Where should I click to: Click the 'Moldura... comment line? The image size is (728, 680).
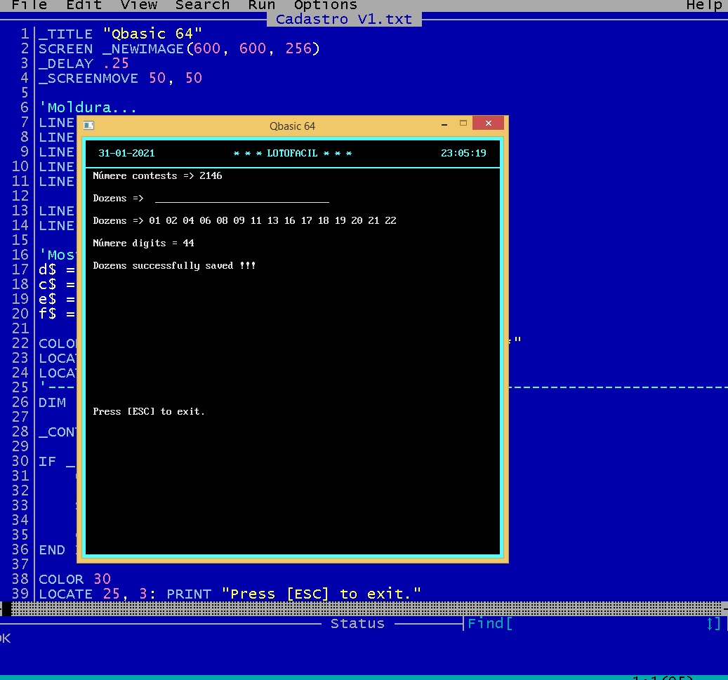88,107
